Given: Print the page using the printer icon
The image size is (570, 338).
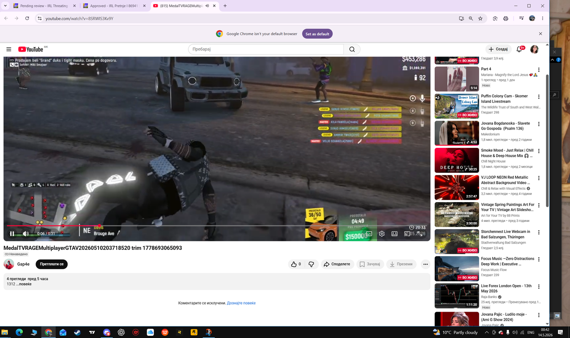Looking at the screenshot, I should [506, 18].
